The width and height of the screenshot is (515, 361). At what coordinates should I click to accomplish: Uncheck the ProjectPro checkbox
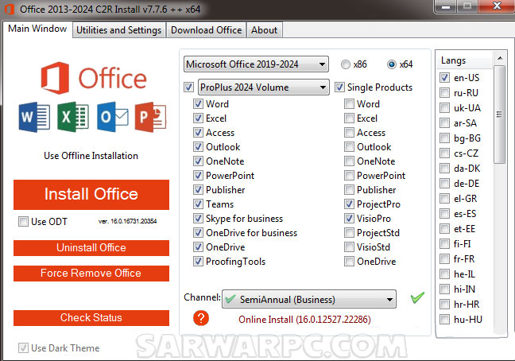(x=349, y=204)
